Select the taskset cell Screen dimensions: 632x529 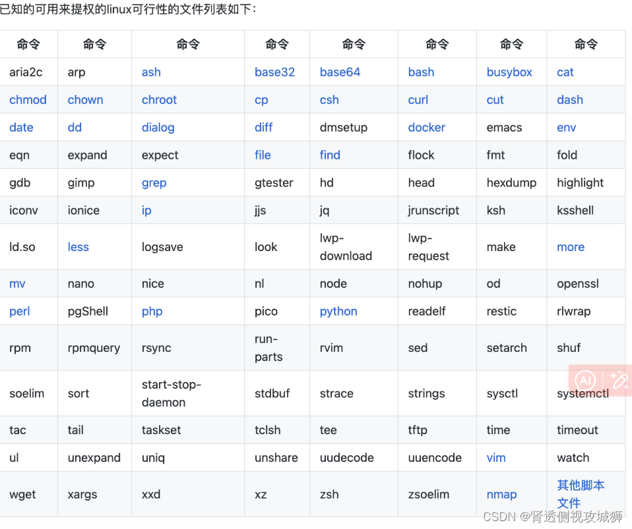click(188, 430)
